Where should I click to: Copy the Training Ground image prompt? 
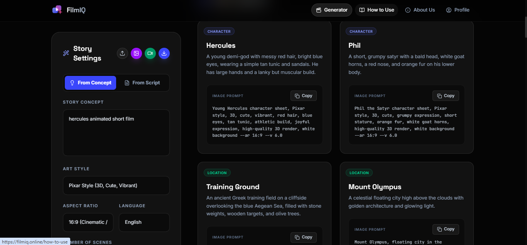(x=304, y=237)
